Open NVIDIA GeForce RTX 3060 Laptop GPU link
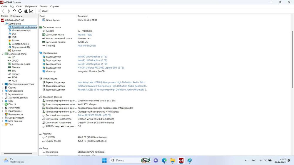294x165 pixels. tap(101, 68)
